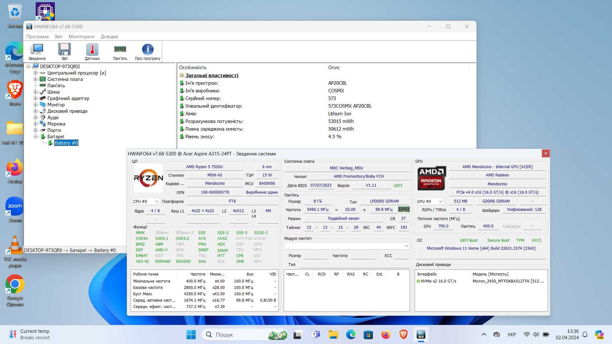Screen dimensions: 612x344
Task: Open the CPU #0 selector dropdown
Action: 146,201
